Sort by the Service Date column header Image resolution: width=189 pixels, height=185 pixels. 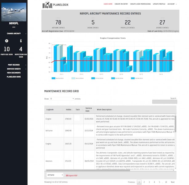pyautogui.click(x=89, y=110)
